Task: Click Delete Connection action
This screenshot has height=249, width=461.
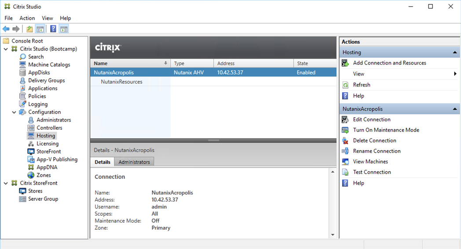Action: pyautogui.click(x=375, y=141)
